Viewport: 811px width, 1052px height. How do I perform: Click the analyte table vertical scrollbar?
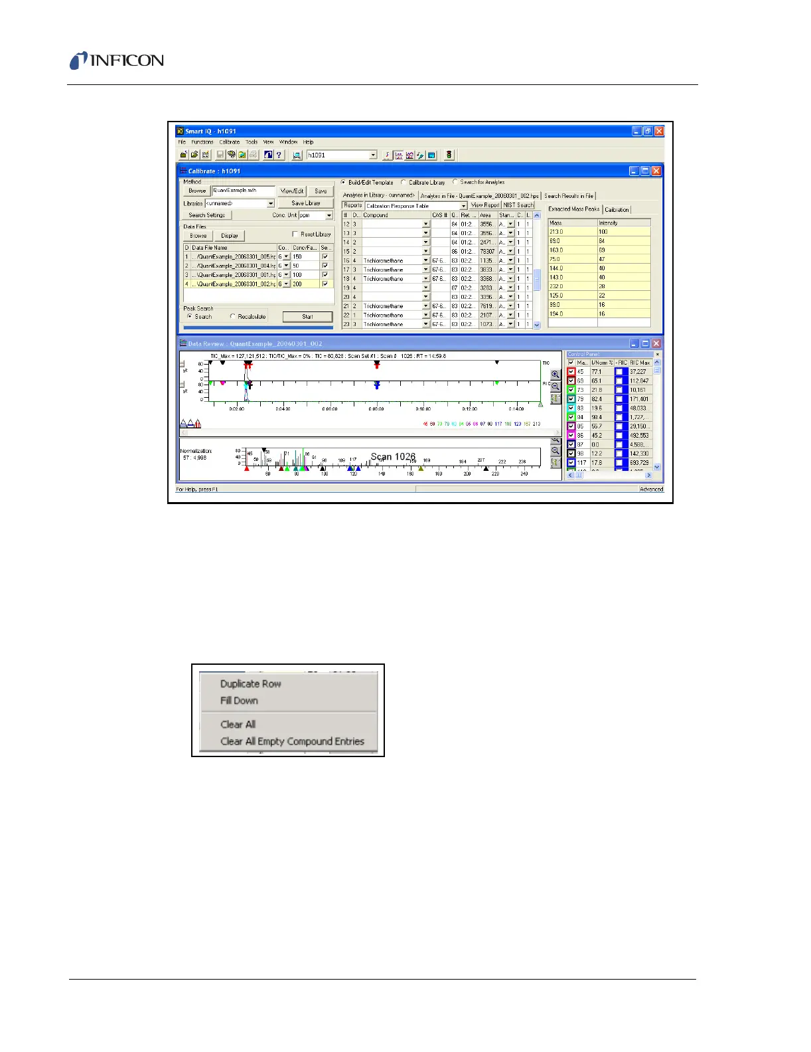(x=537, y=270)
